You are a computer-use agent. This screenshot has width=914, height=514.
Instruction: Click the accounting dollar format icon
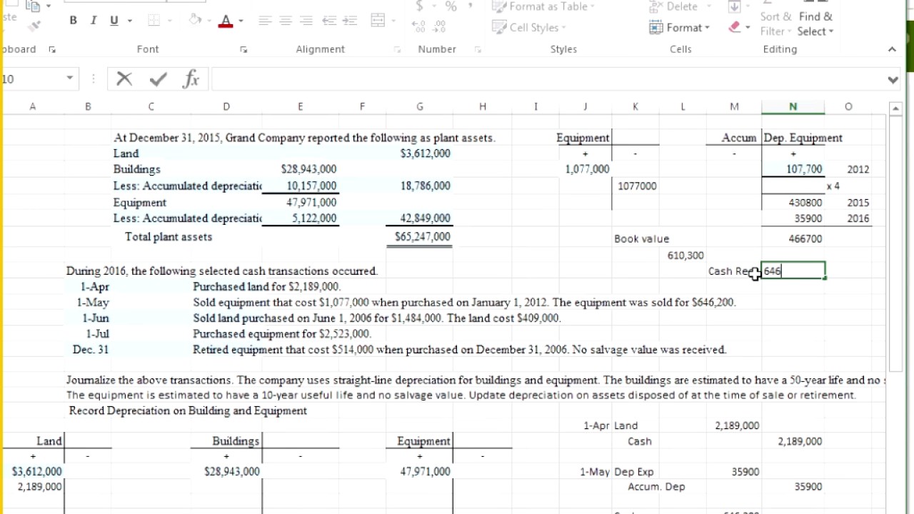click(x=420, y=6)
